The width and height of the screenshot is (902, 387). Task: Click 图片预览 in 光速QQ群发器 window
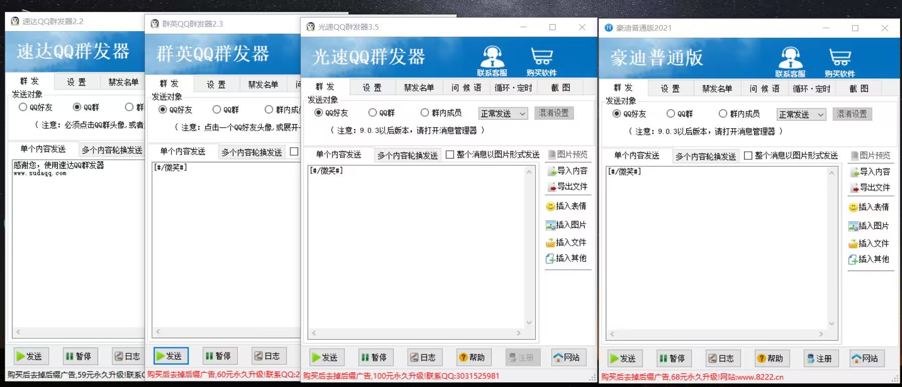(x=568, y=154)
